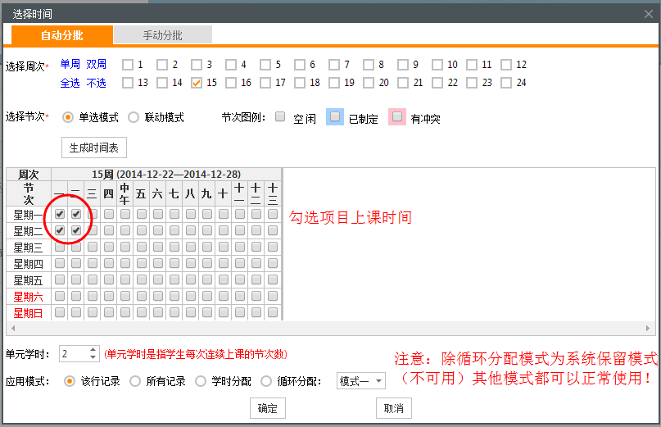661x427 pixels.
Task: Switch to the 手动分批 tab
Action: [162, 35]
